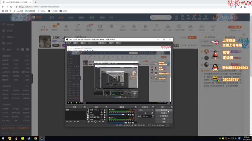This screenshot has height=141, width=252.
Task: Switch to Chrome in the Windows taskbar
Action: pos(35,138)
